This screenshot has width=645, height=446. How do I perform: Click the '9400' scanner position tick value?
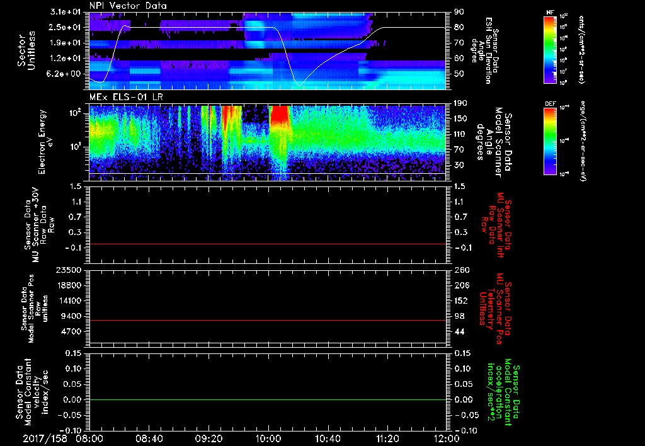(x=71, y=316)
